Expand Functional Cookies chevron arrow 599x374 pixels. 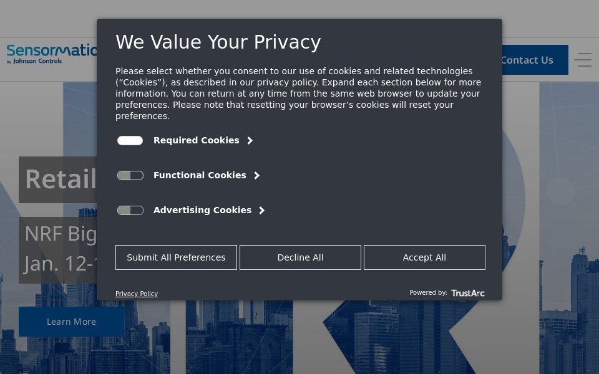[256, 176]
